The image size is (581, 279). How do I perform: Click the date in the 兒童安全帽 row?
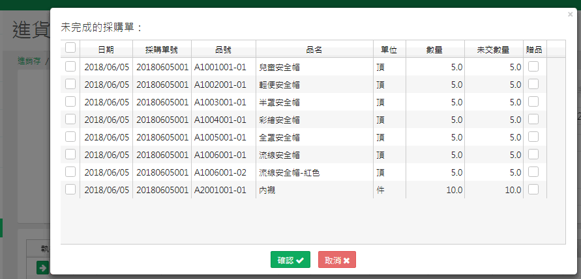[x=107, y=67]
